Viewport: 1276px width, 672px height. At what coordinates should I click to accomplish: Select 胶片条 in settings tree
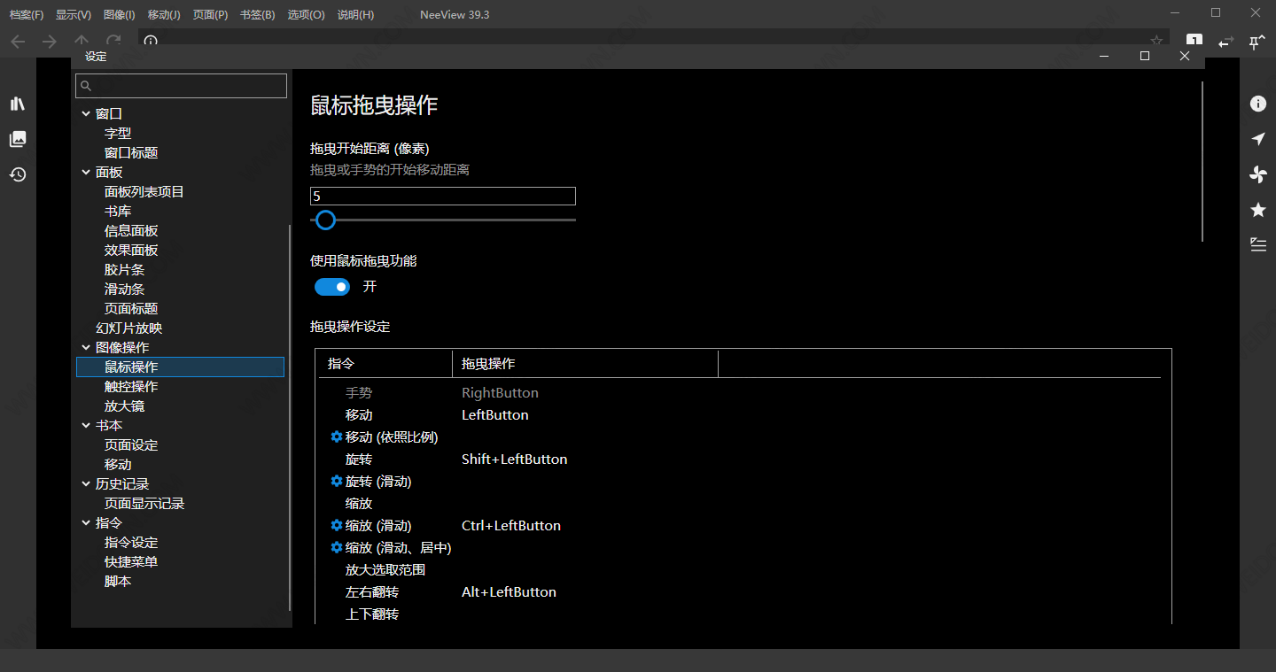click(124, 269)
